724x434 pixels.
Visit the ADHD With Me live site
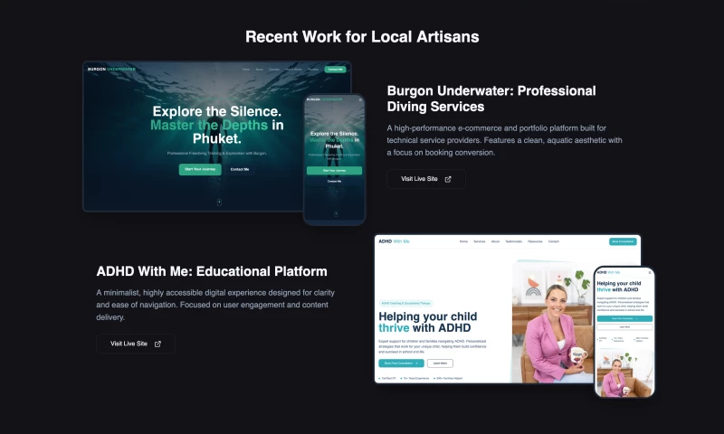point(135,344)
